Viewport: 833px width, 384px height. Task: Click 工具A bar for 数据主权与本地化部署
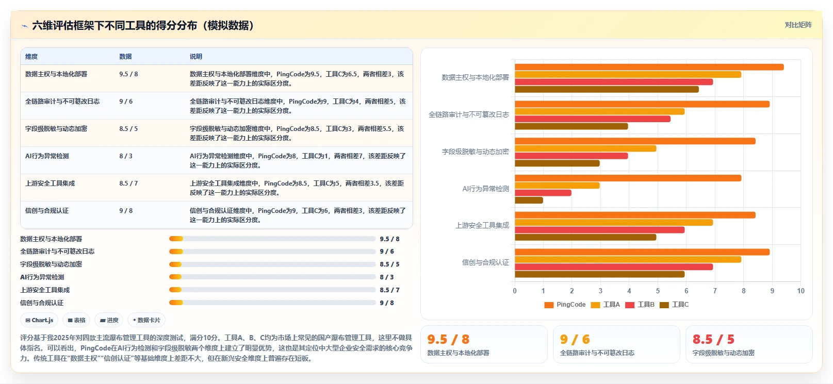pyautogui.click(x=628, y=74)
